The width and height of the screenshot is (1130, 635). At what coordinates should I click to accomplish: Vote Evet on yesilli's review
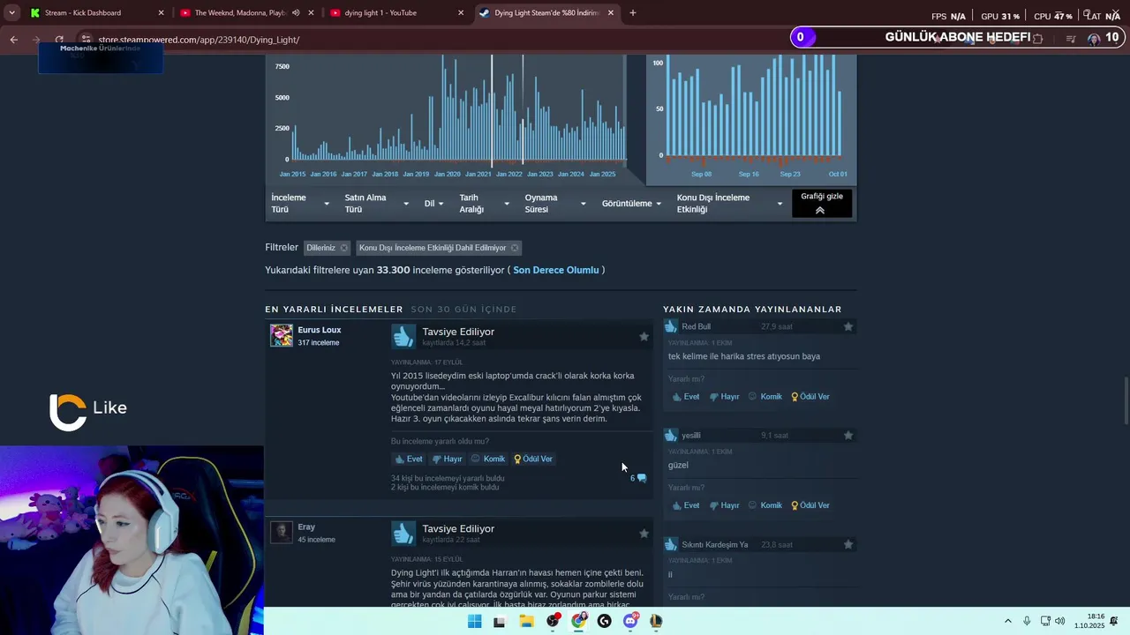(686, 505)
